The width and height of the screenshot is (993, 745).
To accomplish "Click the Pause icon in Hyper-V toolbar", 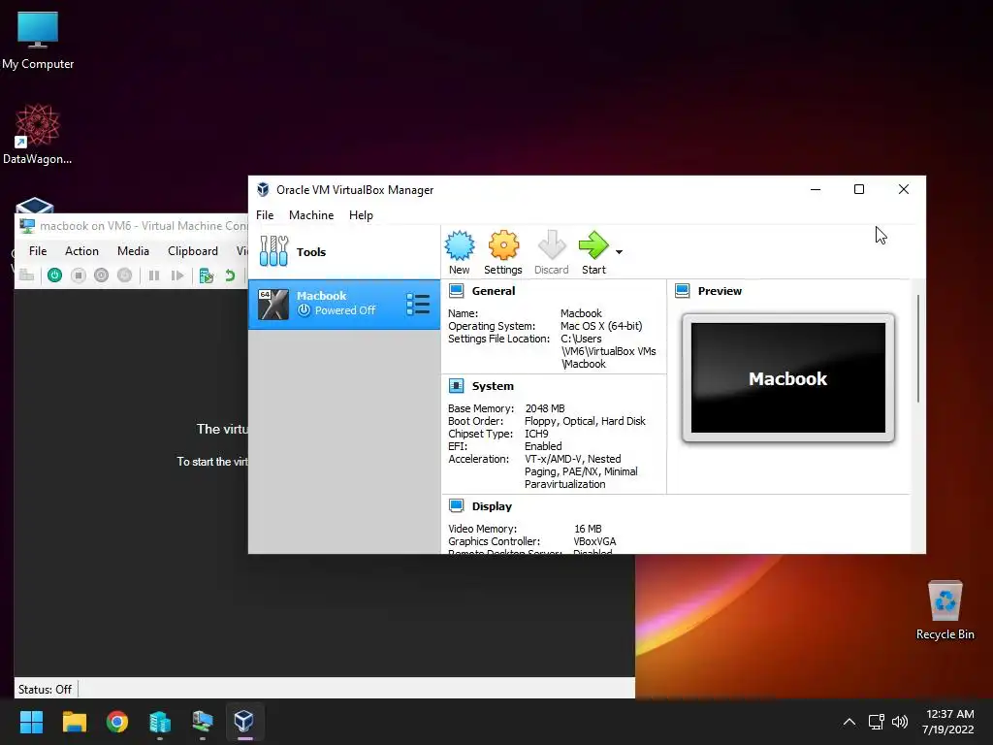I will [154, 275].
